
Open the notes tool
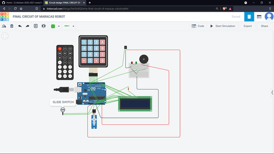[x=36, y=26]
